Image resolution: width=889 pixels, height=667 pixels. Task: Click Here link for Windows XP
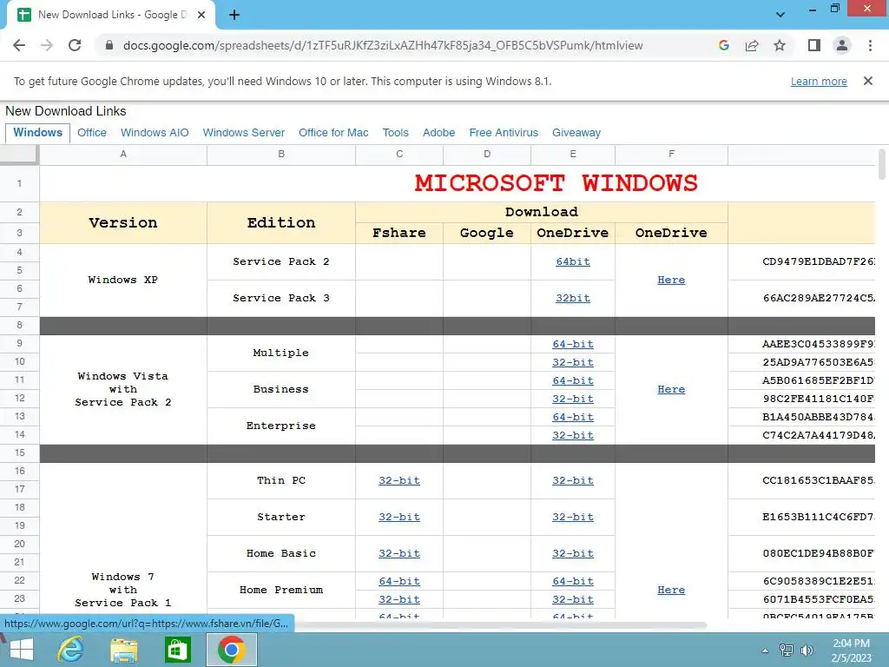click(671, 280)
